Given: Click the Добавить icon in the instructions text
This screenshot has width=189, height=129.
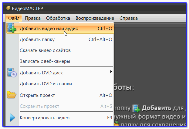Looking at the screenshot, I should tap(136, 108).
